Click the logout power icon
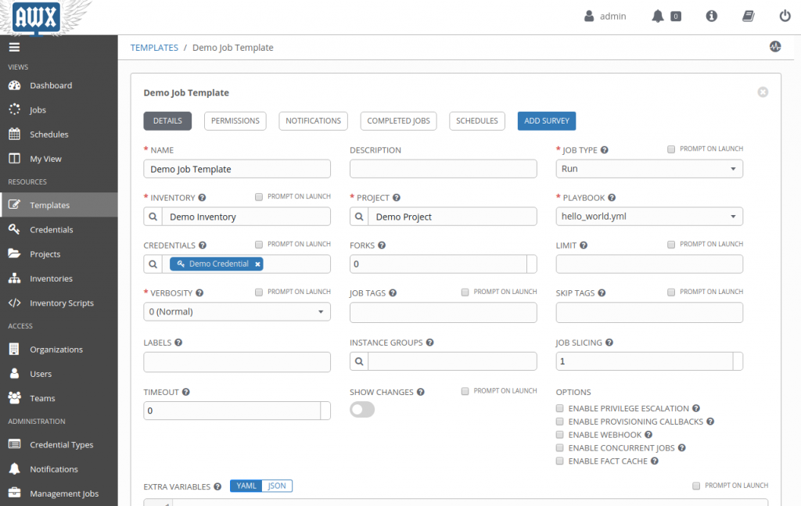801x506 pixels. [x=785, y=16]
